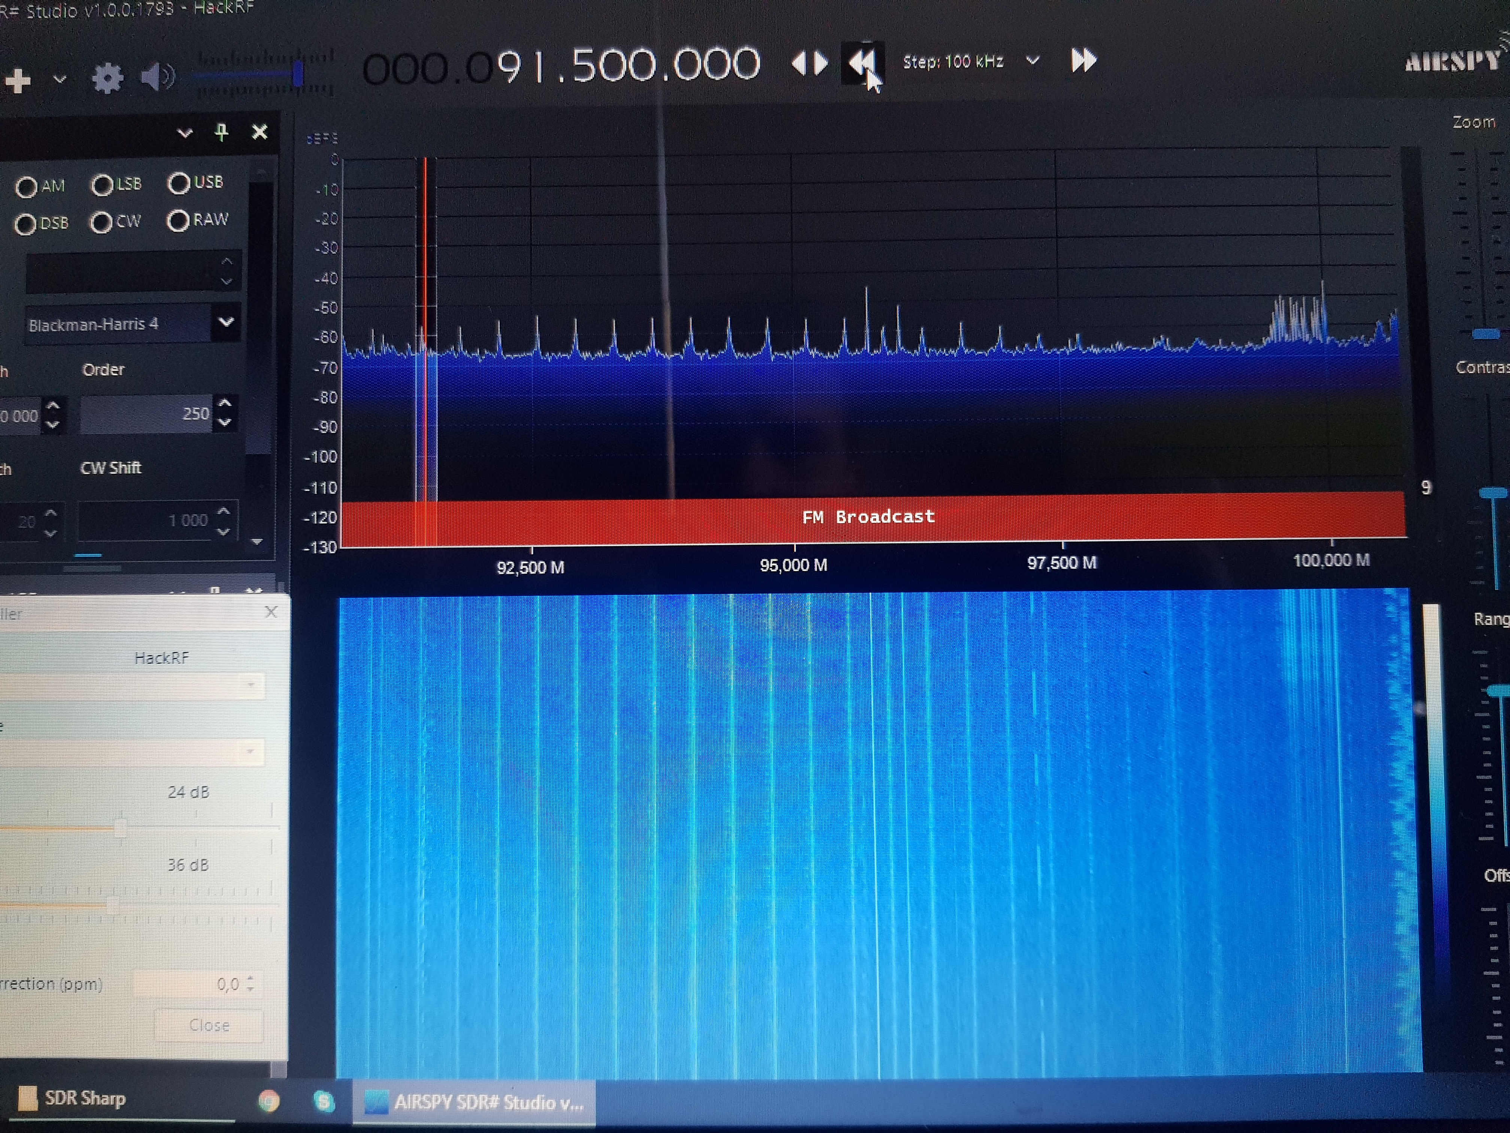
Task: Open SDR Sharp folder in taskbar
Action: [x=72, y=1098]
